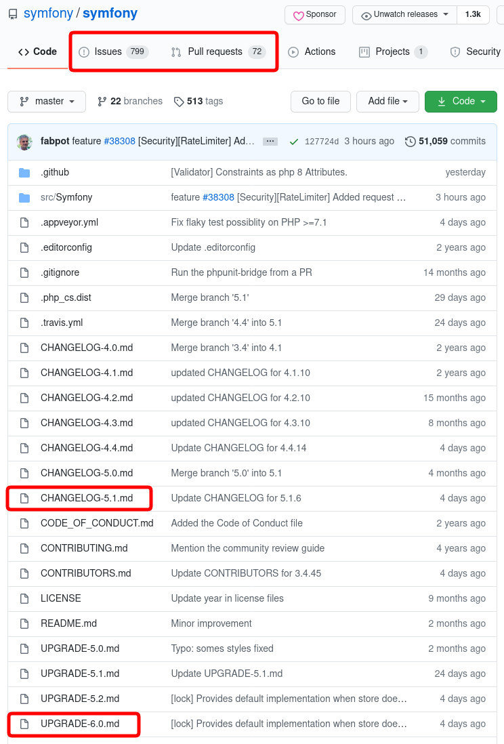Open commit hash 127724d

(322, 142)
